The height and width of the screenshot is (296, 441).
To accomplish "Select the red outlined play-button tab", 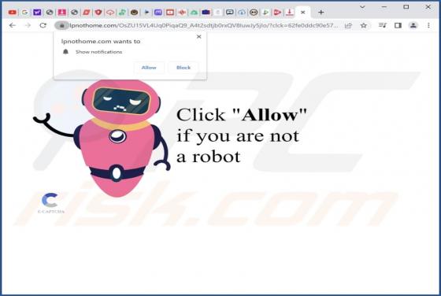I will pyautogui.click(x=170, y=13).
